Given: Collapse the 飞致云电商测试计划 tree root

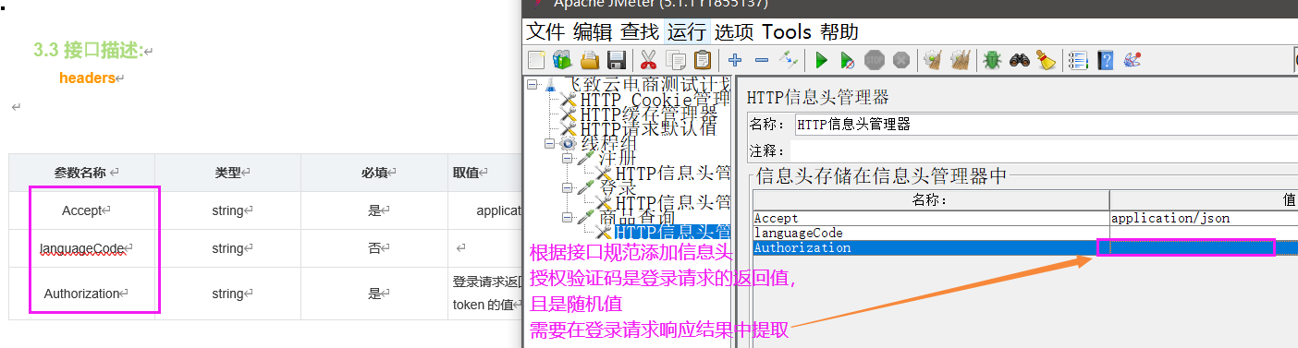Looking at the screenshot, I should [x=533, y=85].
